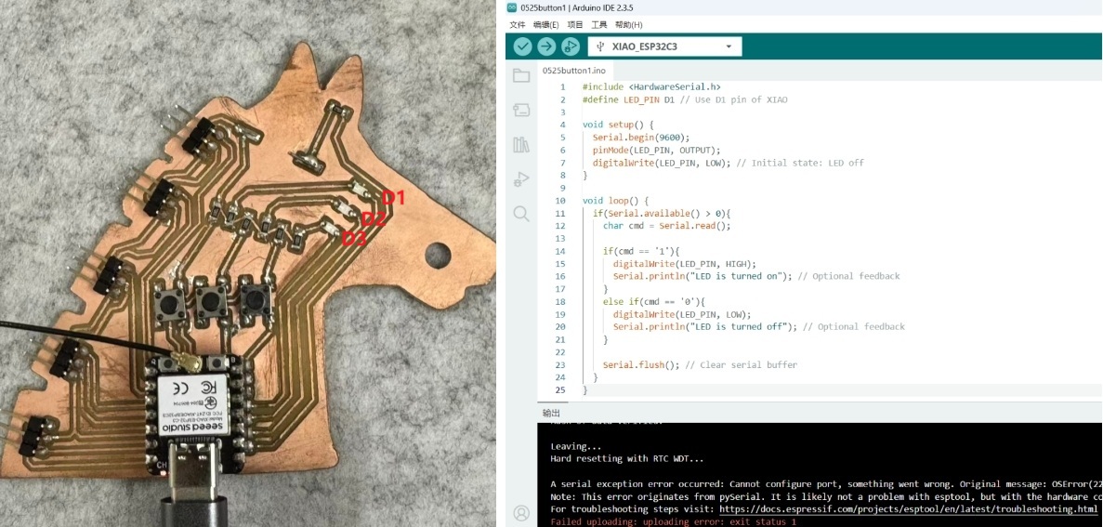The image size is (1103, 527).
Task: Click the pinMode(LED_PIN, OUTPUT) line
Action: click(x=656, y=150)
